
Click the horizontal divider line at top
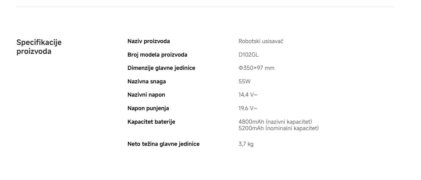pos(205,7)
